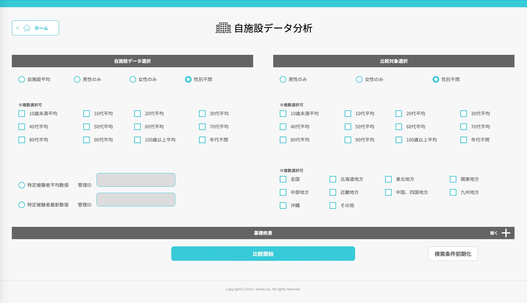The height and width of the screenshot is (303, 527).
Task: Click the building icon beside page title
Action: tap(223, 28)
